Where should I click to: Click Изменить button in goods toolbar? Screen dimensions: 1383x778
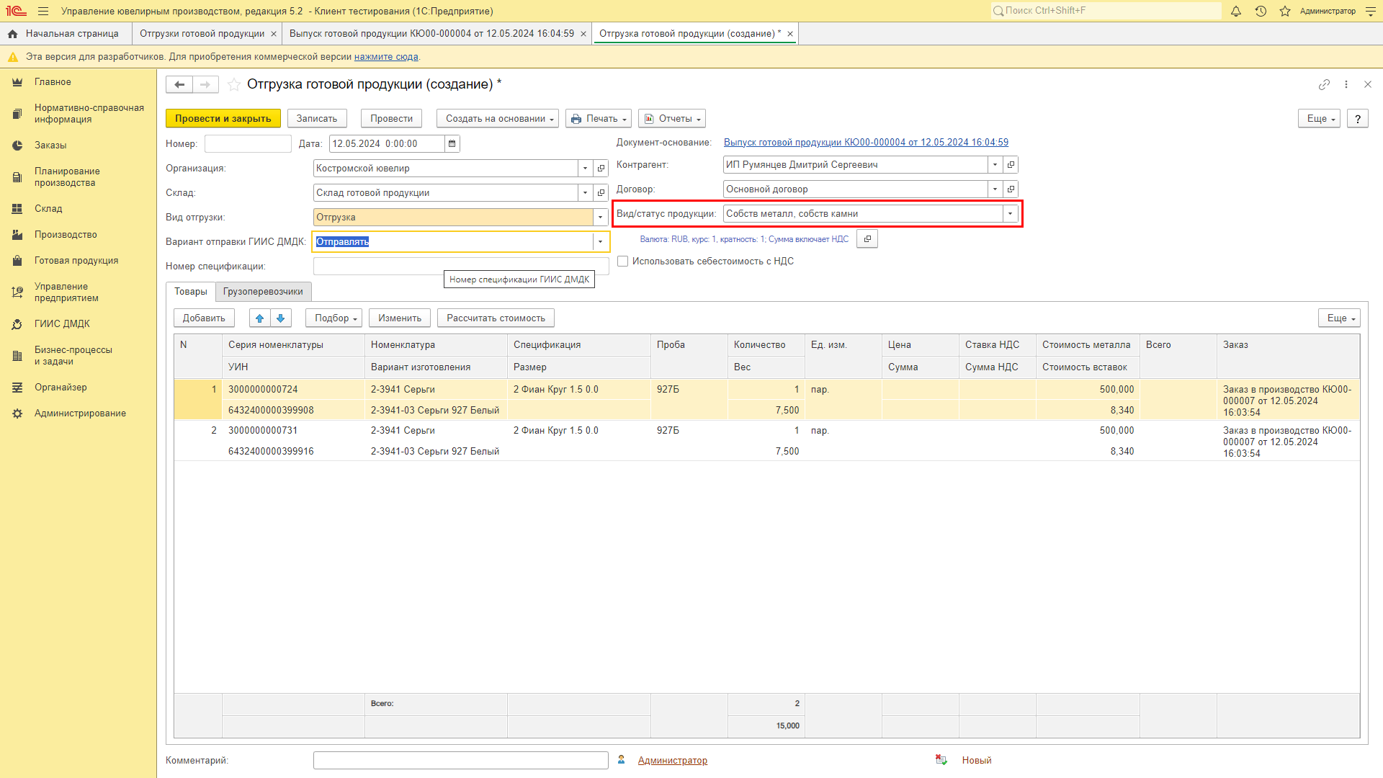coord(400,318)
